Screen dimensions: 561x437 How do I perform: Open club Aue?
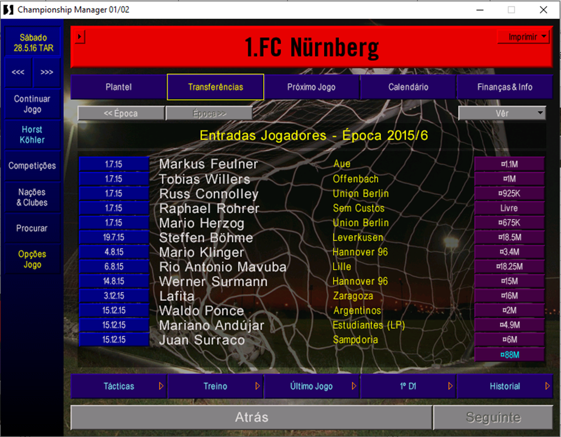tap(342, 164)
